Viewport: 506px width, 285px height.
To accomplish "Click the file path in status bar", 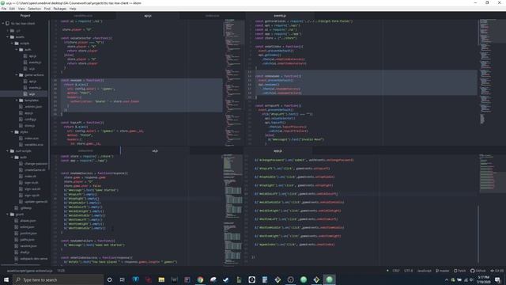I will [29, 271].
